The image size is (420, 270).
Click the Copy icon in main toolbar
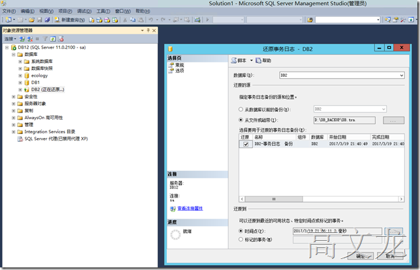coord(132,20)
